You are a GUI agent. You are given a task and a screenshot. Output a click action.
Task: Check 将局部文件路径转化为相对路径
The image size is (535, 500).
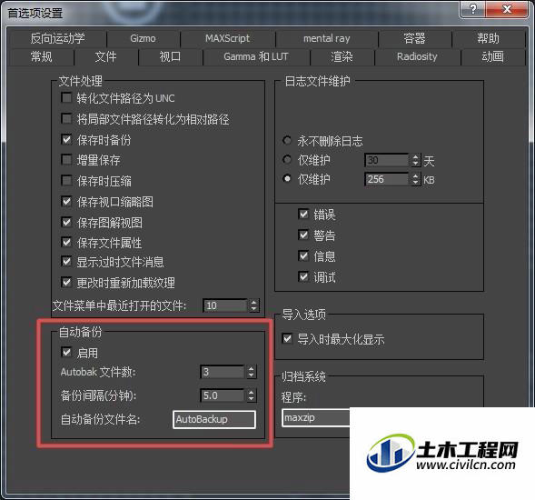tap(66, 119)
